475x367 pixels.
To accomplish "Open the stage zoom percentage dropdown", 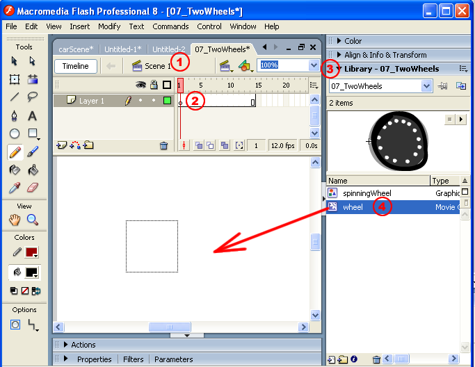I will click(313, 65).
